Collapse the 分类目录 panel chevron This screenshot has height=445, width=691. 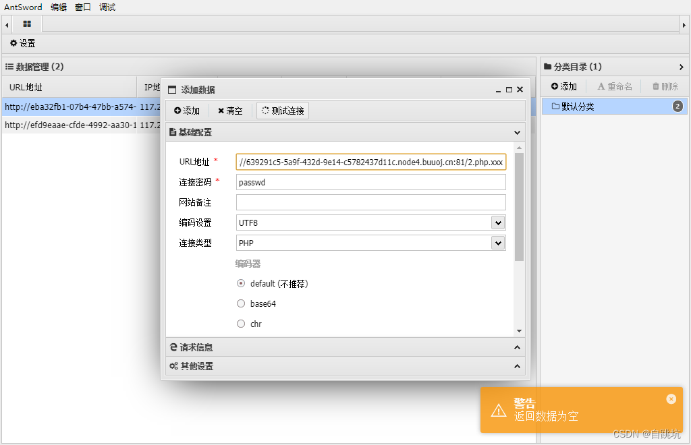682,67
